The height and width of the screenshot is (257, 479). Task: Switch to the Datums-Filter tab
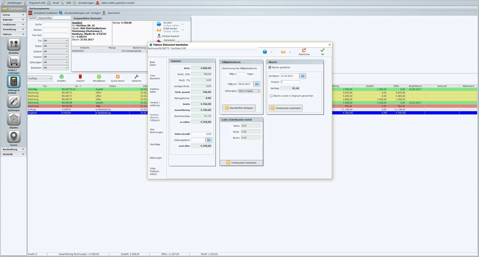click(45, 18)
